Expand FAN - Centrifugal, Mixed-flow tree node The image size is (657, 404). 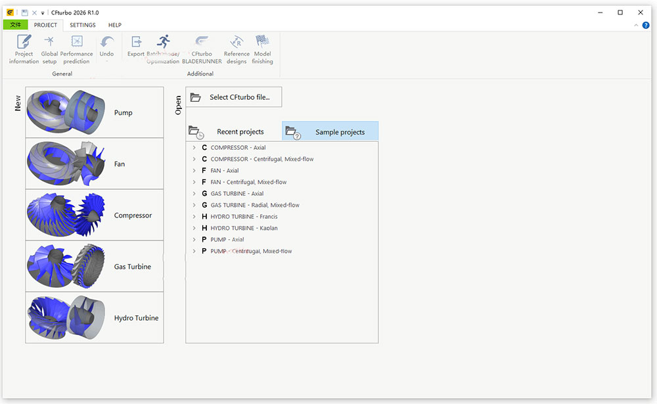tap(194, 182)
